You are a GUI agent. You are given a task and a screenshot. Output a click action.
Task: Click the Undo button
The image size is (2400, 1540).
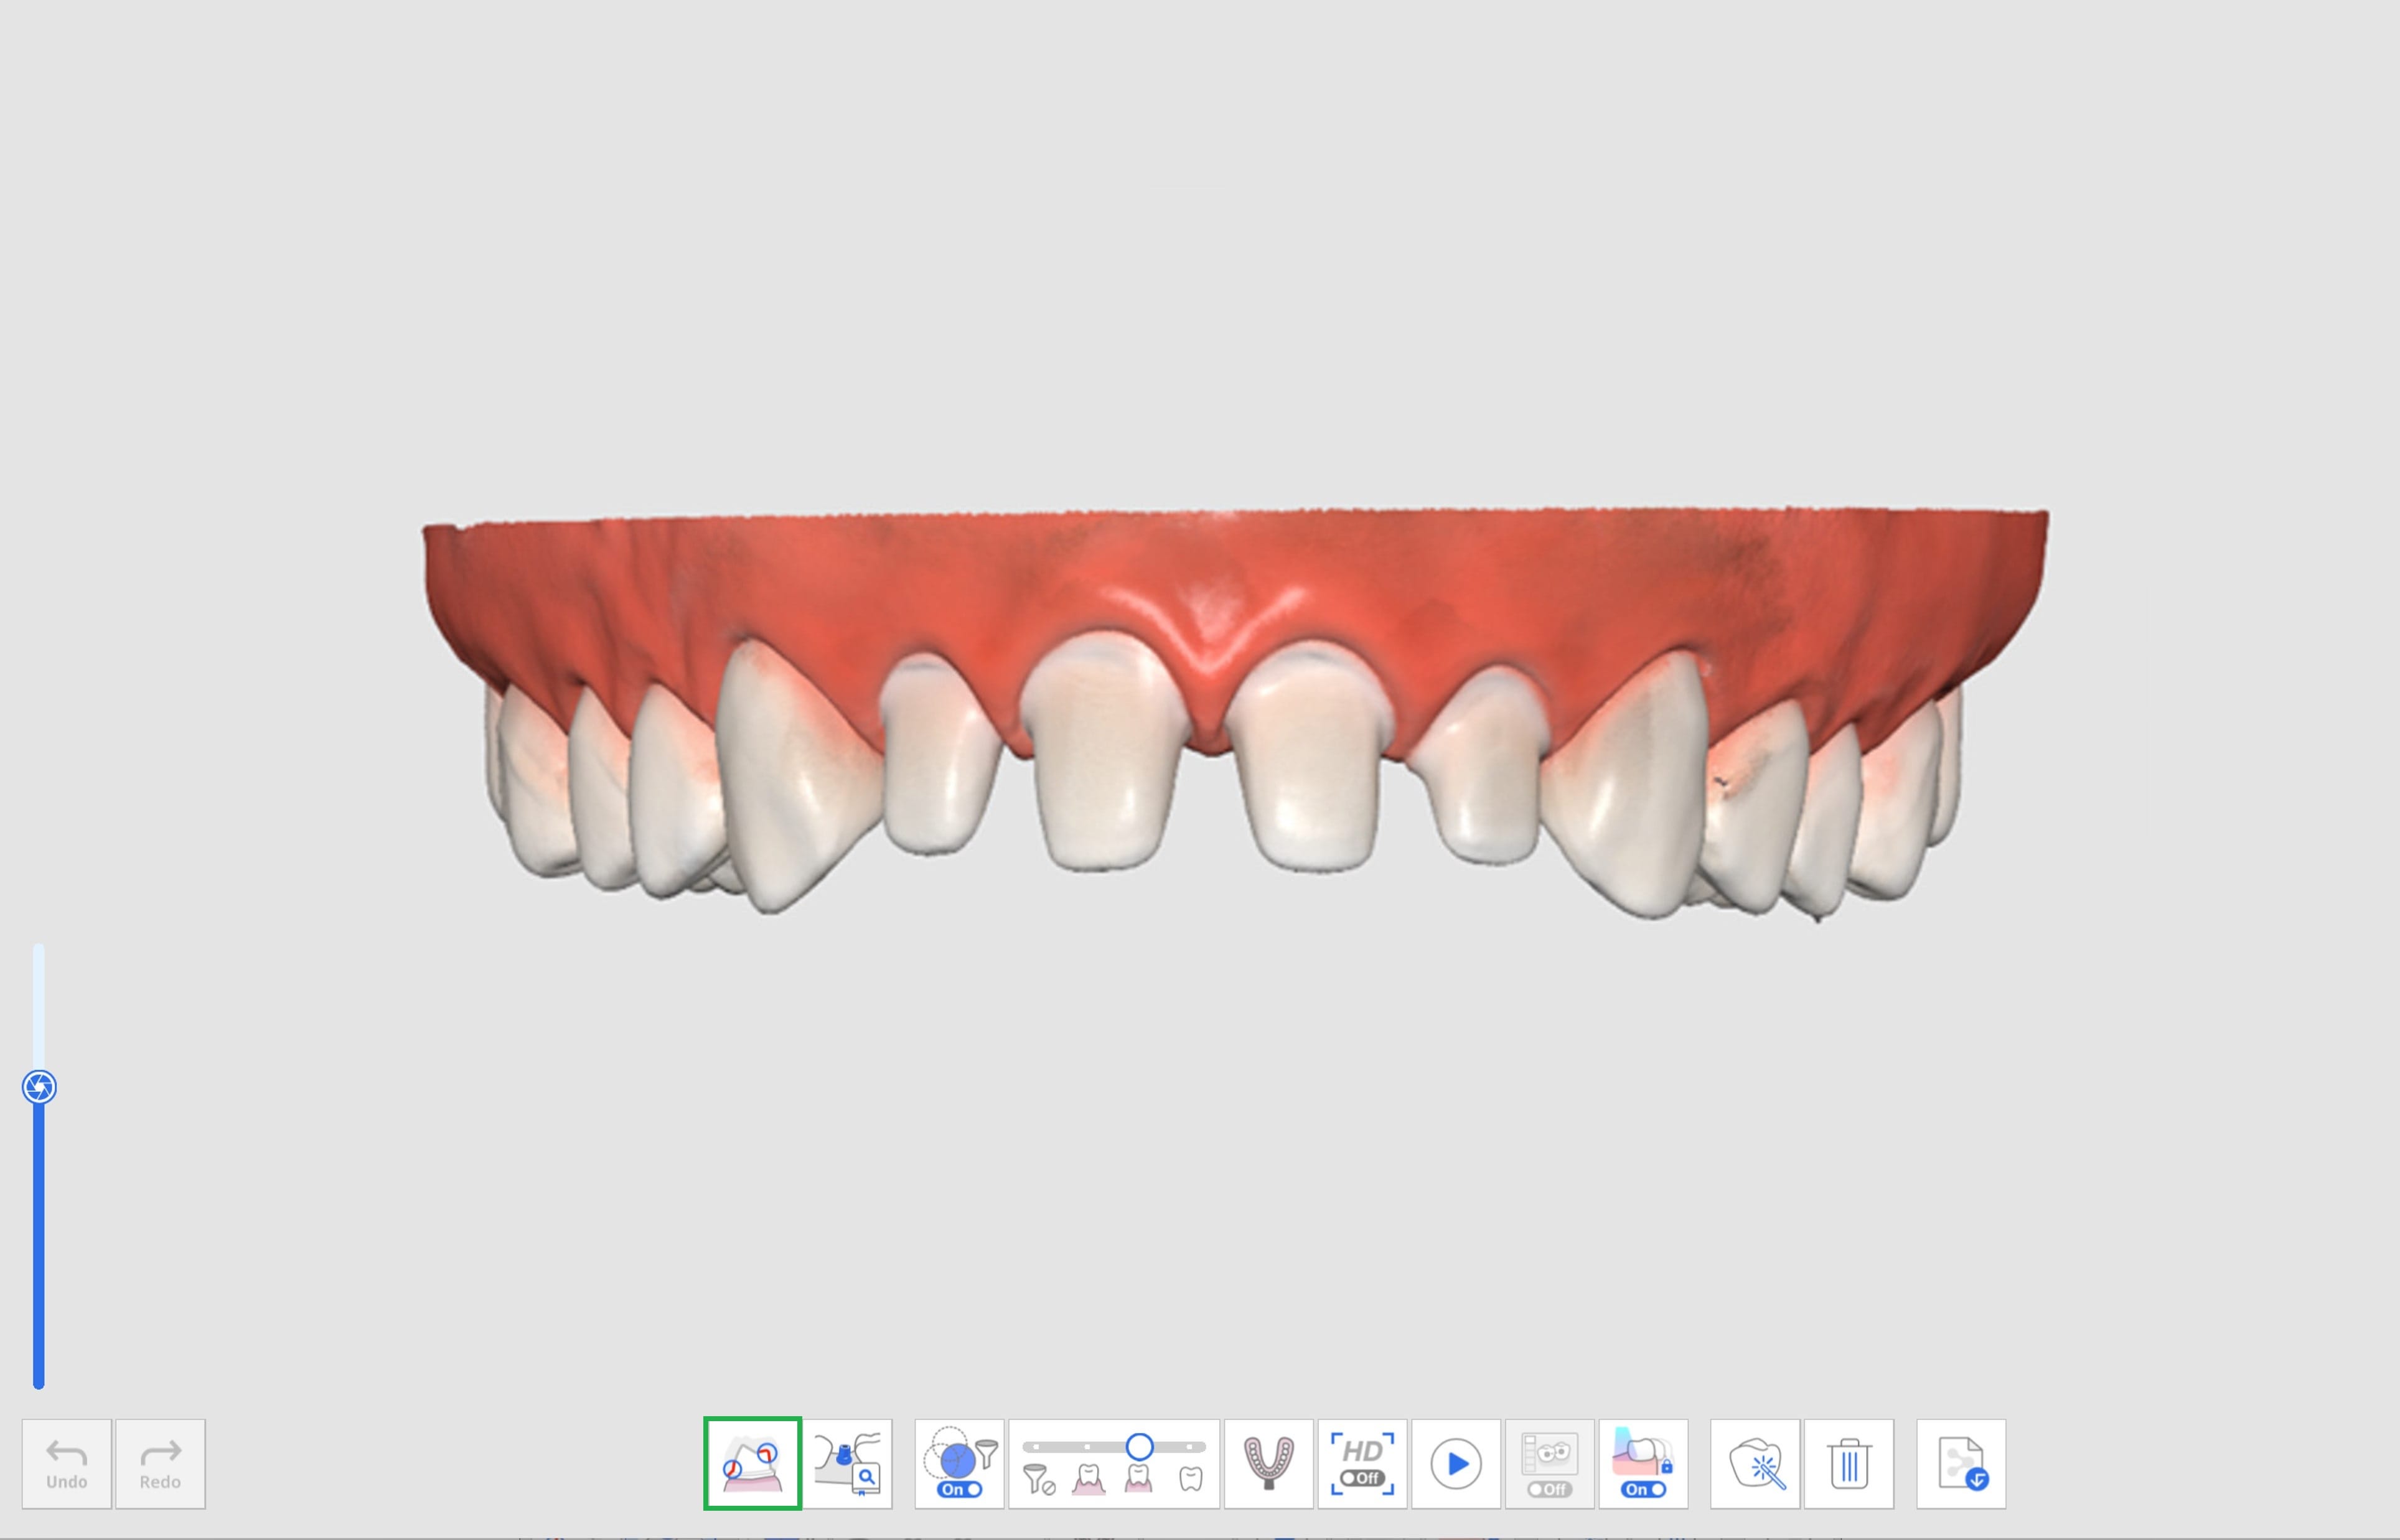click(67, 1463)
